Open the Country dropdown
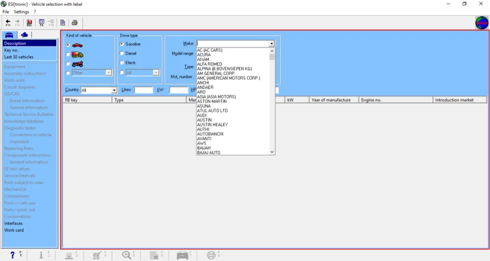Screen dimensions: 490x261 pyautogui.click(x=114, y=90)
